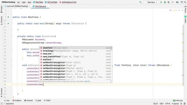Click the Build Project hammer icon

(141, 2)
